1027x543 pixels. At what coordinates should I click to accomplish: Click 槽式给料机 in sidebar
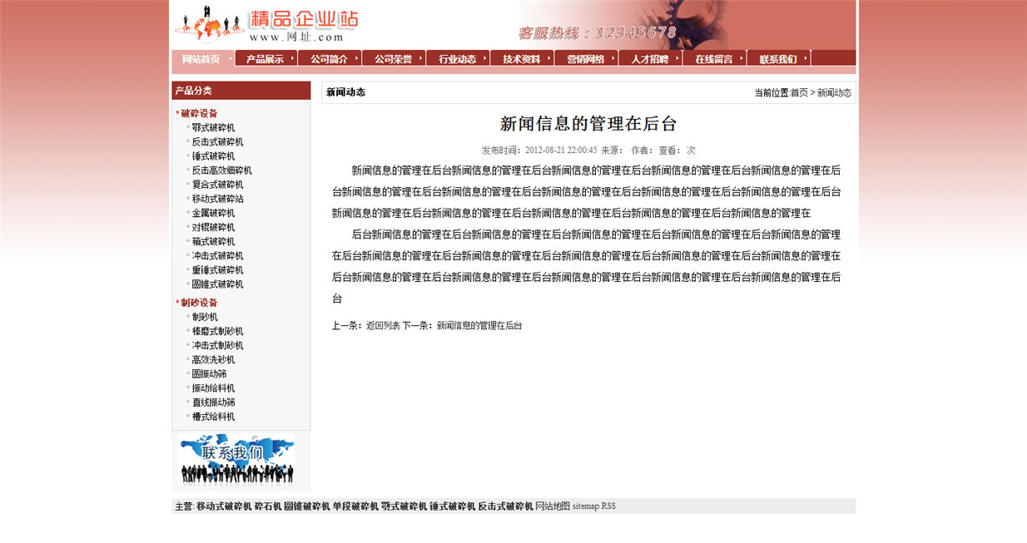pyautogui.click(x=213, y=417)
